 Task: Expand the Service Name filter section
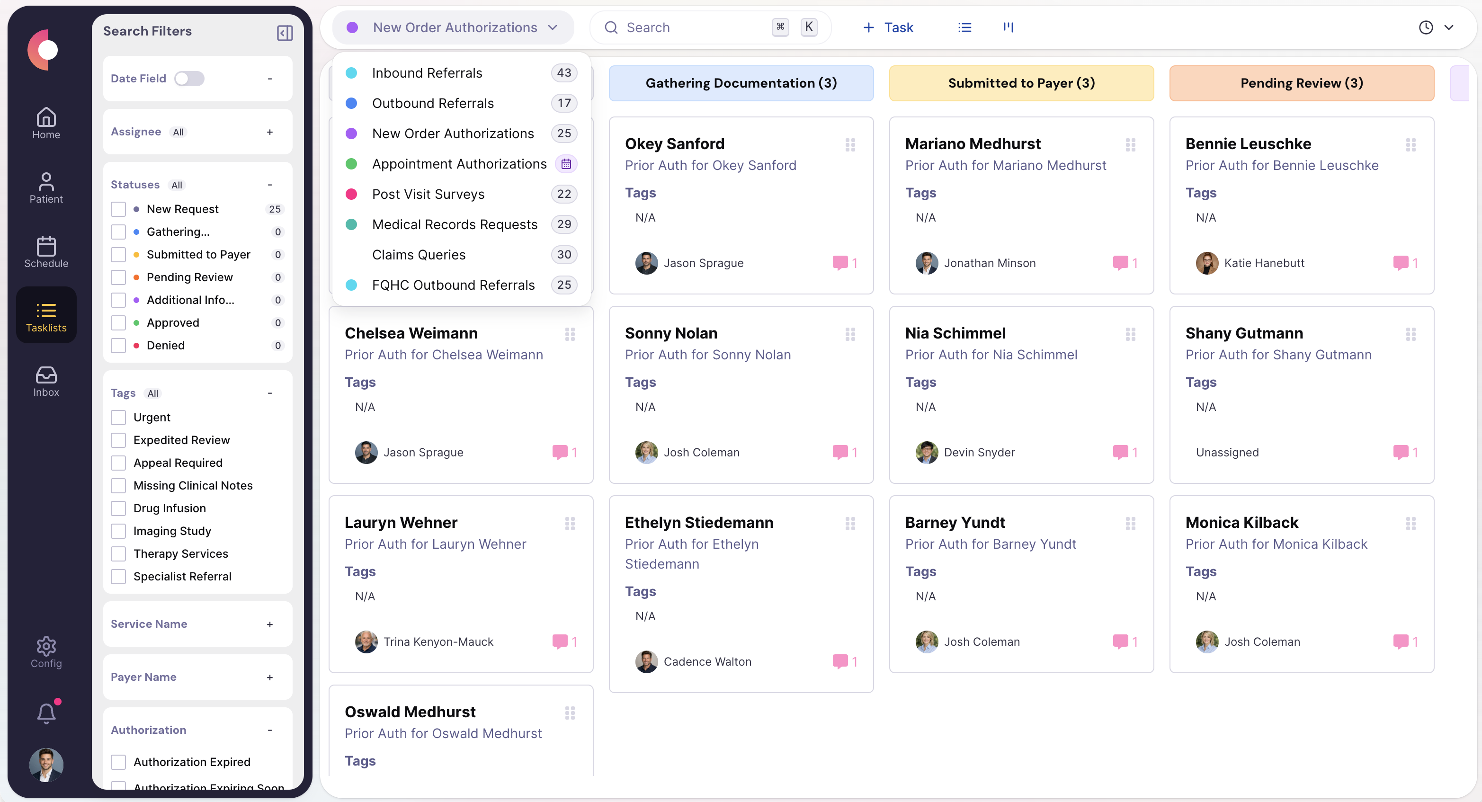pos(269,624)
